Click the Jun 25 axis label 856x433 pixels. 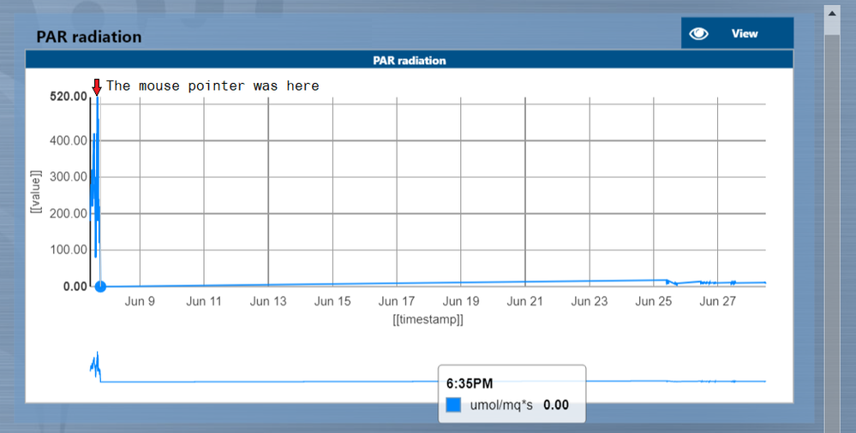pos(654,301)
